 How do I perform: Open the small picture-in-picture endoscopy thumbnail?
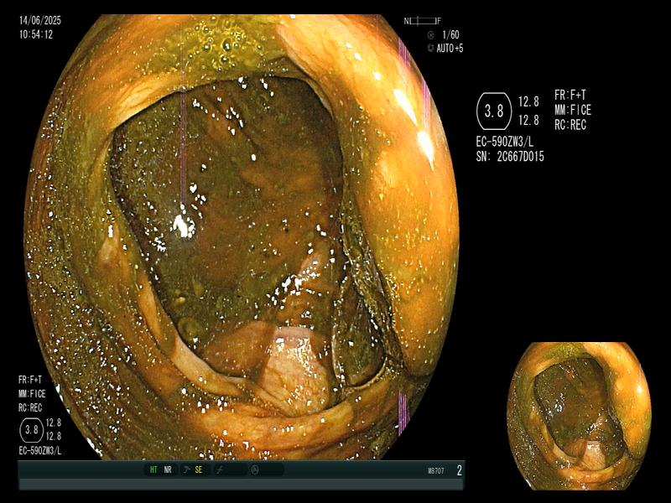[x=579, y=415]
